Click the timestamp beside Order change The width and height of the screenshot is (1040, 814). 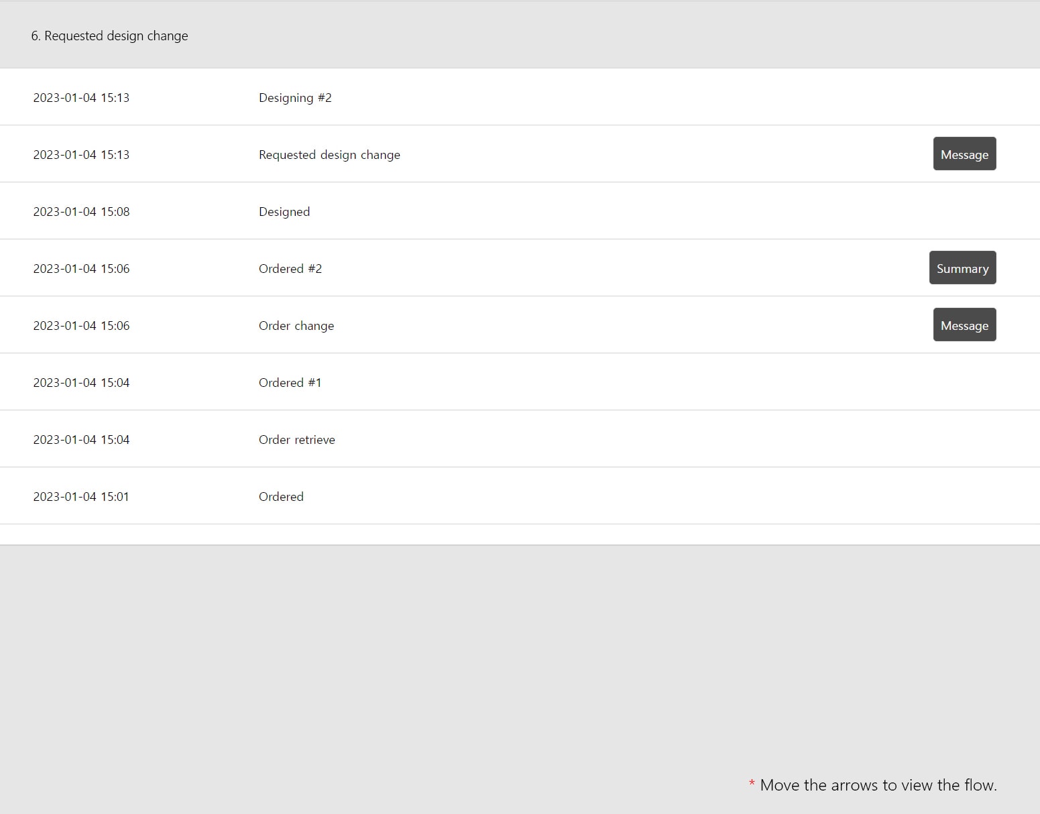pyautogui.click(x=81, y=326)
